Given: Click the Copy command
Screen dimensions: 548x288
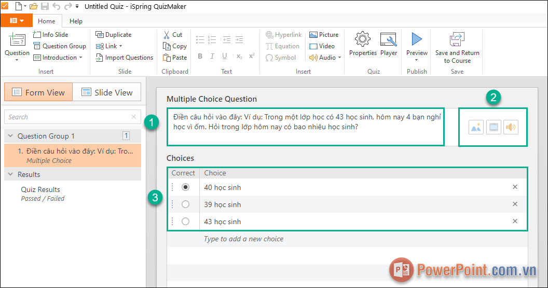Looking at the screenshot, I should (x=175, y=46).
